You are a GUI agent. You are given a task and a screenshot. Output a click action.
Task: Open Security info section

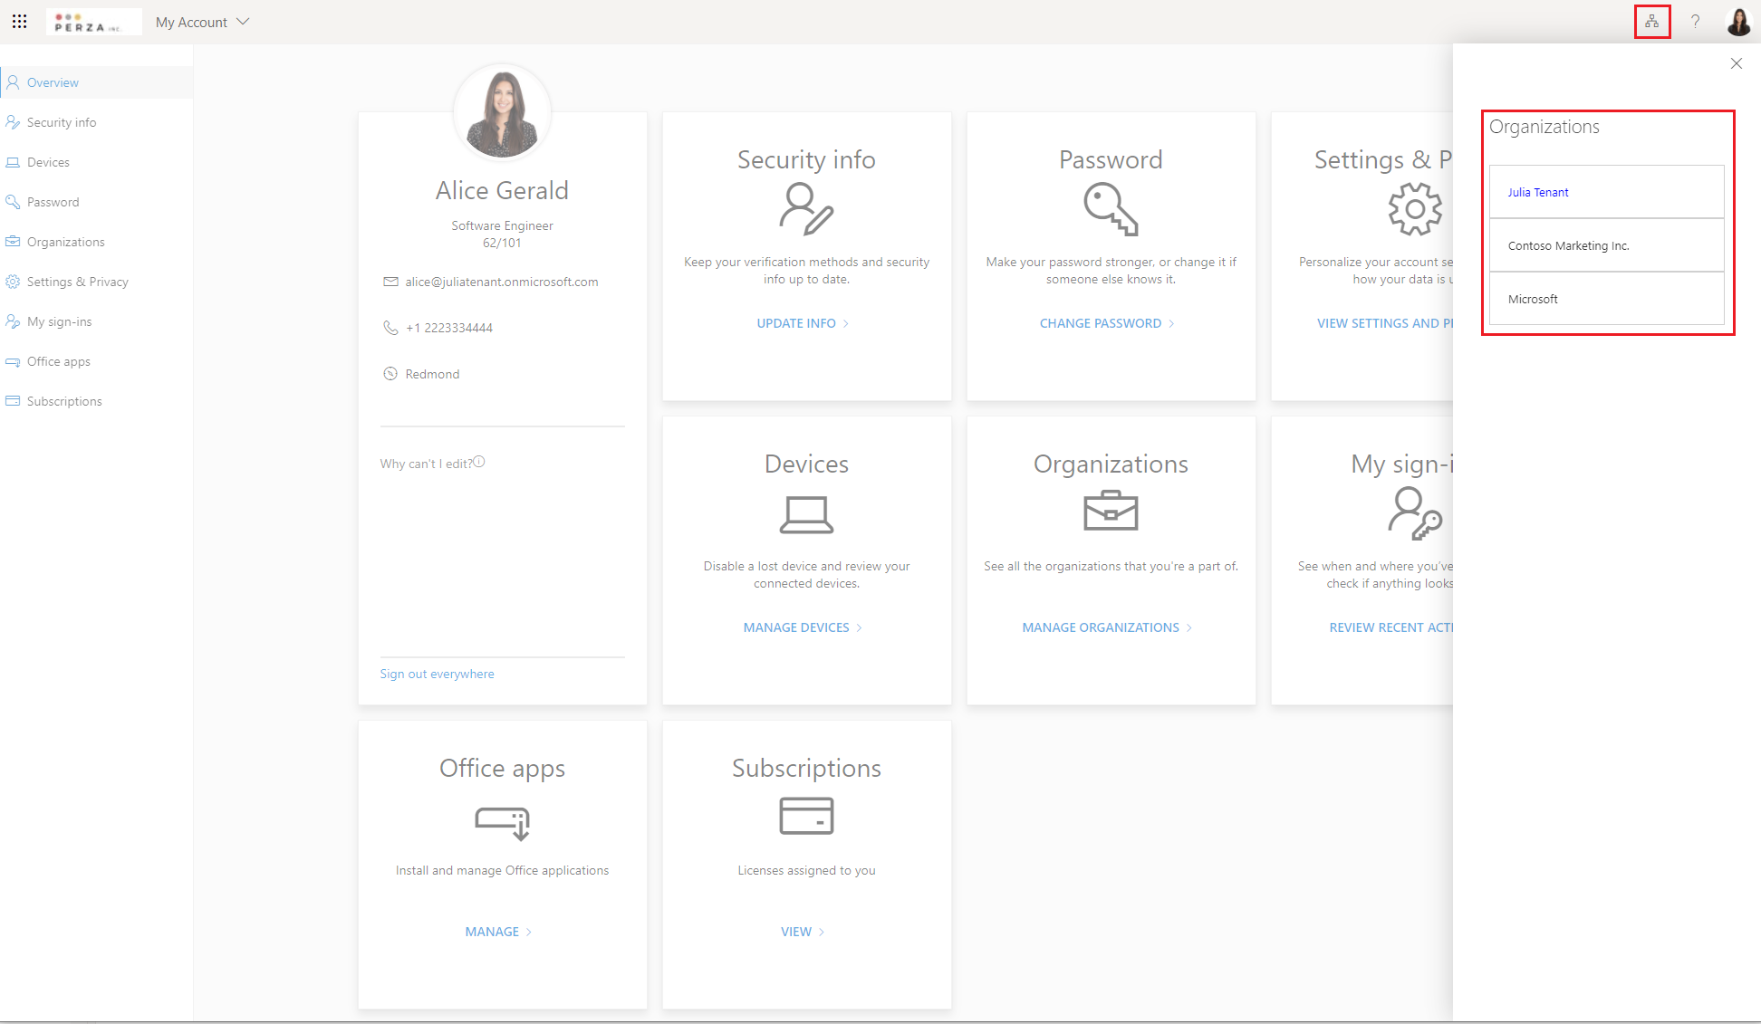(x=61, y=122)
